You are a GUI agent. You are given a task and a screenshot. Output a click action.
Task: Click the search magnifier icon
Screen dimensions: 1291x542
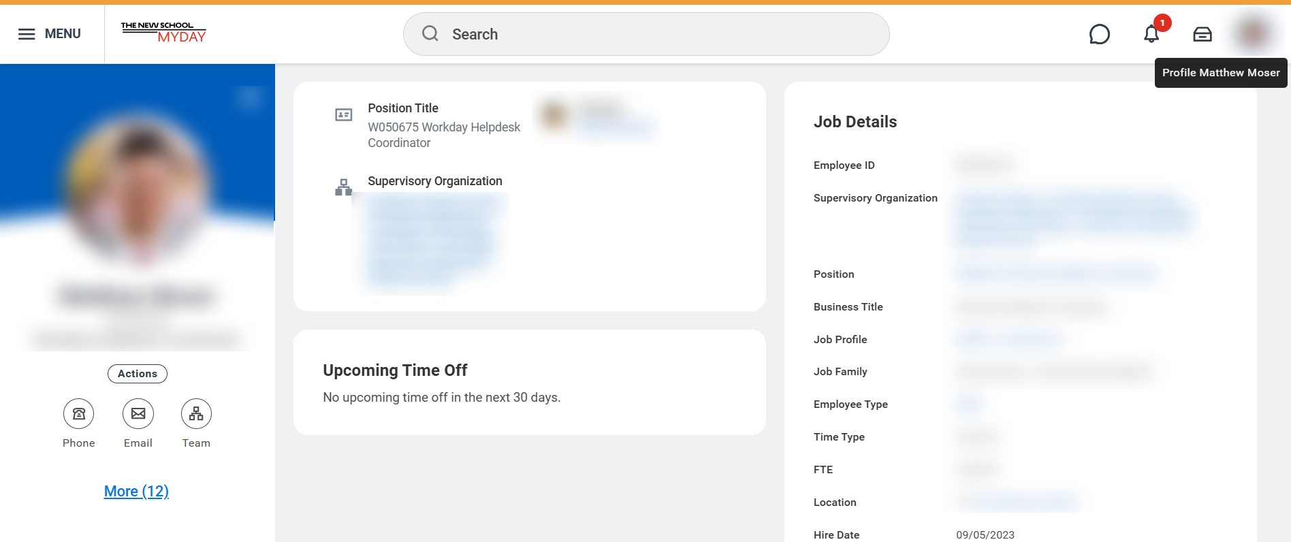pos(430,33)
